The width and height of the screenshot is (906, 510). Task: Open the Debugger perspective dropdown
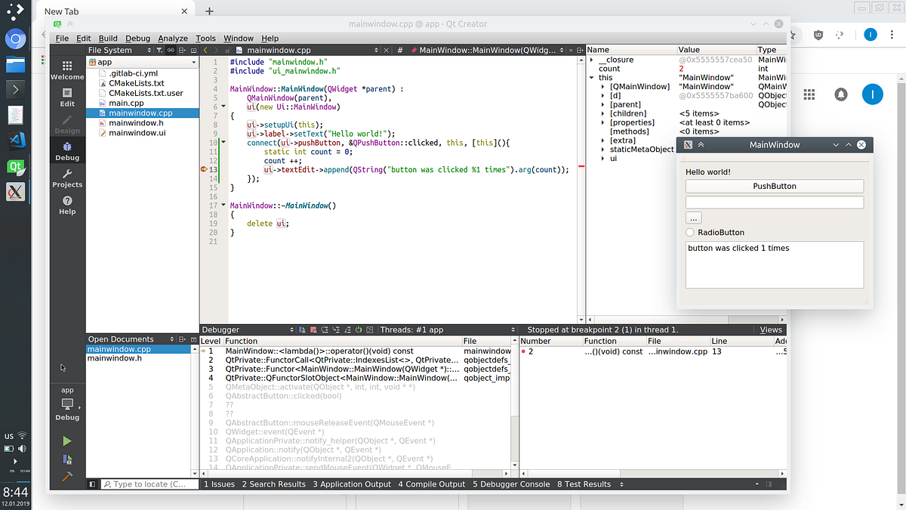(291, 329)
